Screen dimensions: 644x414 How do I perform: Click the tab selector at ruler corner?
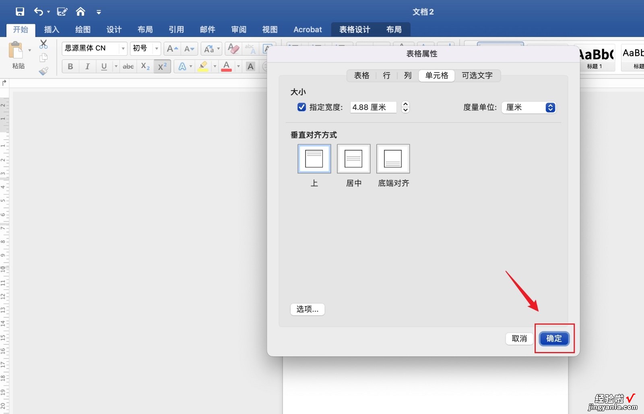click(x=4, y=83)
